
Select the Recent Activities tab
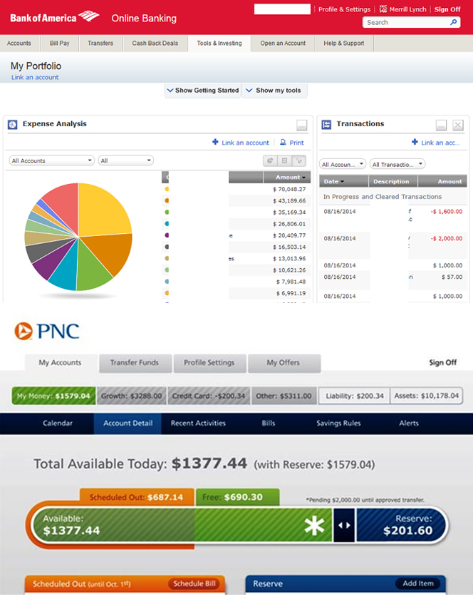[199, 423]
